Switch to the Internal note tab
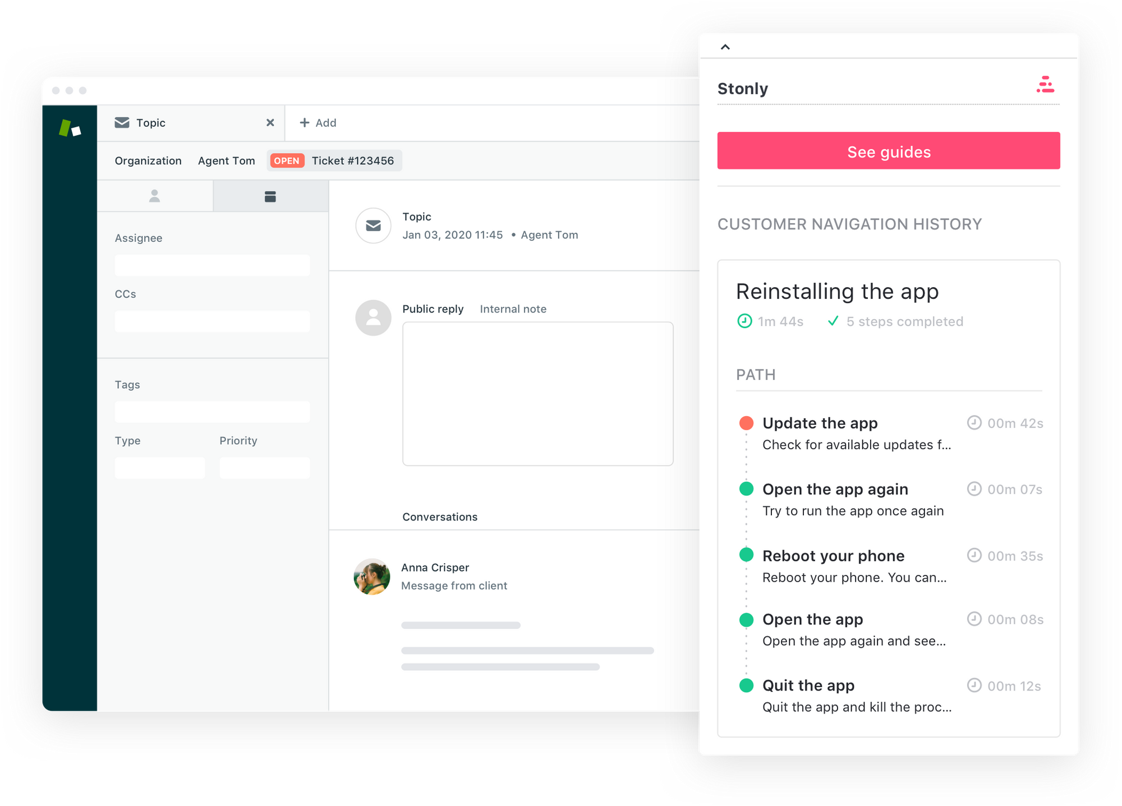Image resolution: width=1122 pixels, height=806 pixels. (512, 309)
